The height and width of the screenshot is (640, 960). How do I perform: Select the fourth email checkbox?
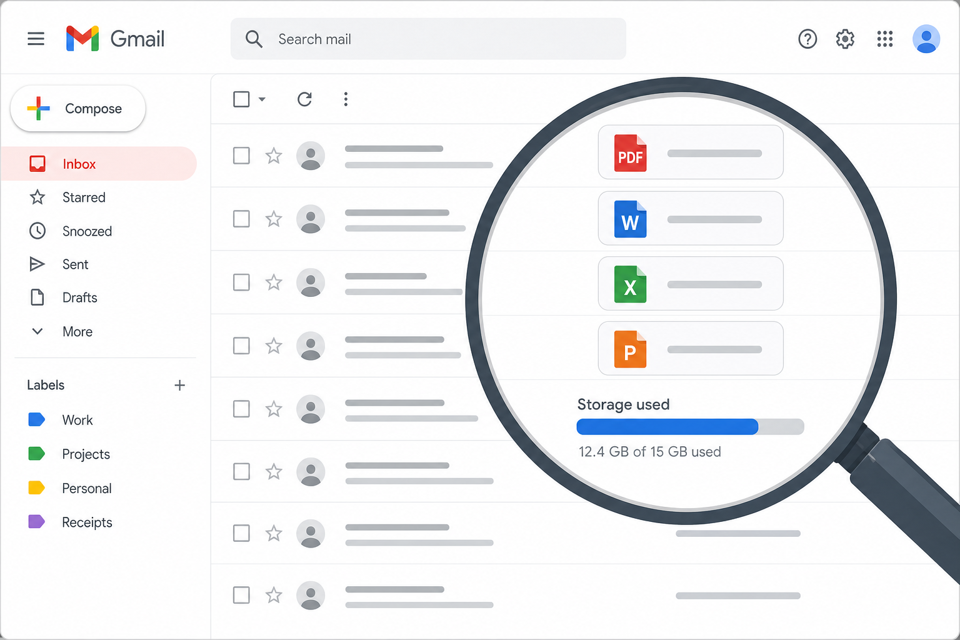[x=241, y=346]
